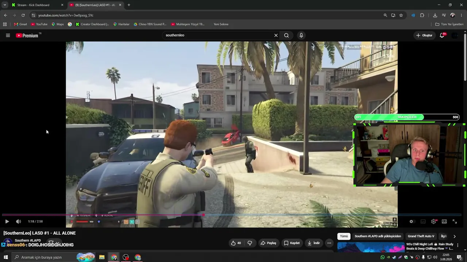
Task: Open the Chrome extensions puzzle icon
Action: (x=422, y=15)
